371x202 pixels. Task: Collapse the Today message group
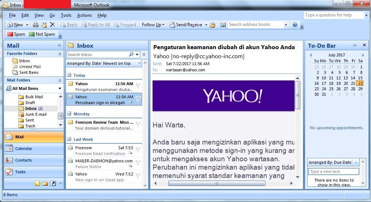coord(69,75)
